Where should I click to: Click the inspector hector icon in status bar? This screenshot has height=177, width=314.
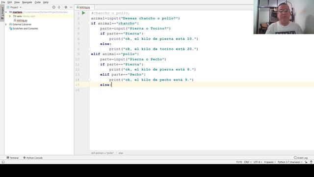(311, 162)
